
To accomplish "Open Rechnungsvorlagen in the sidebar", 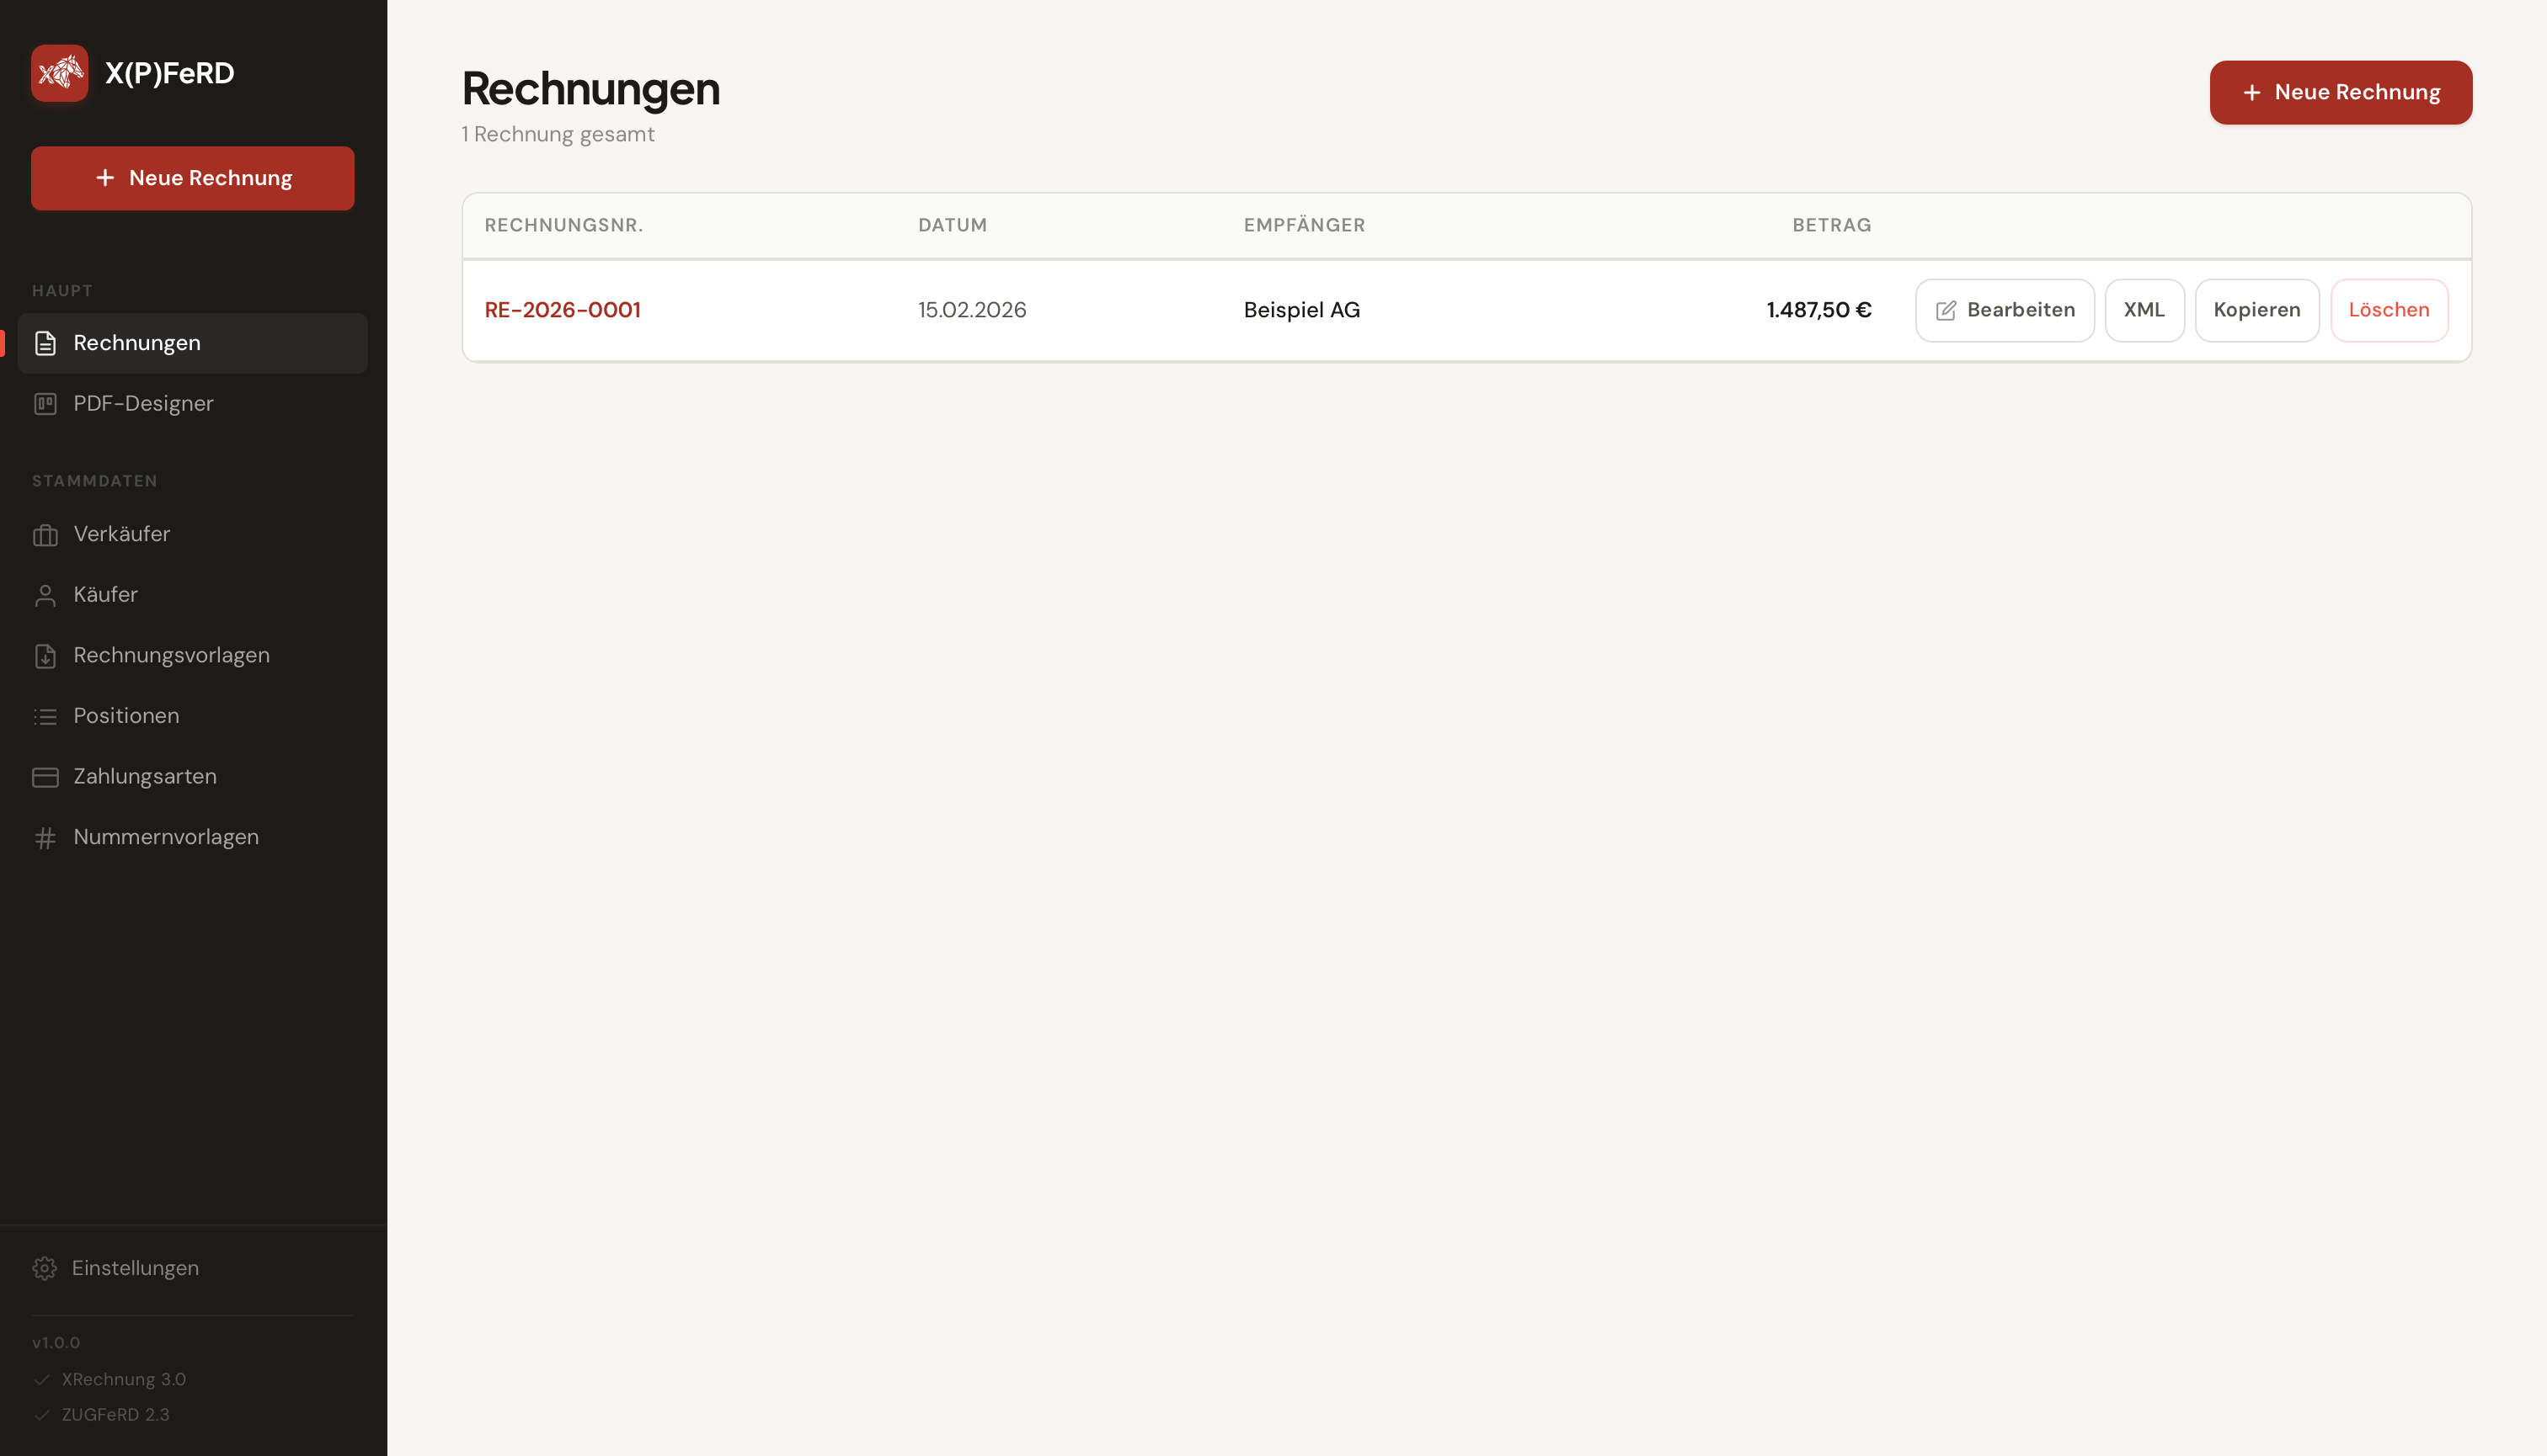I will coord(193,656).
